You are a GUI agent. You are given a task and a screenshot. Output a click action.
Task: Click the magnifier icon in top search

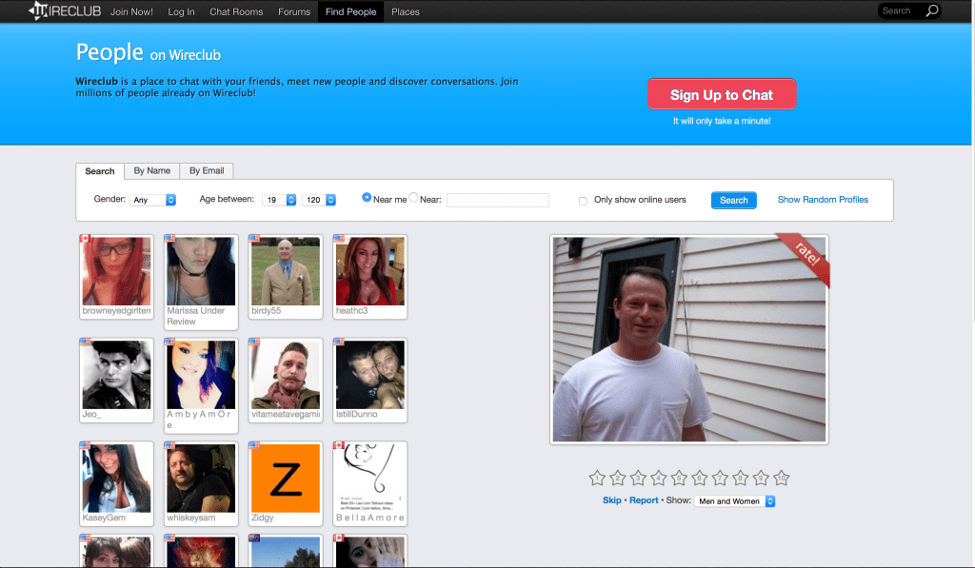931,10
